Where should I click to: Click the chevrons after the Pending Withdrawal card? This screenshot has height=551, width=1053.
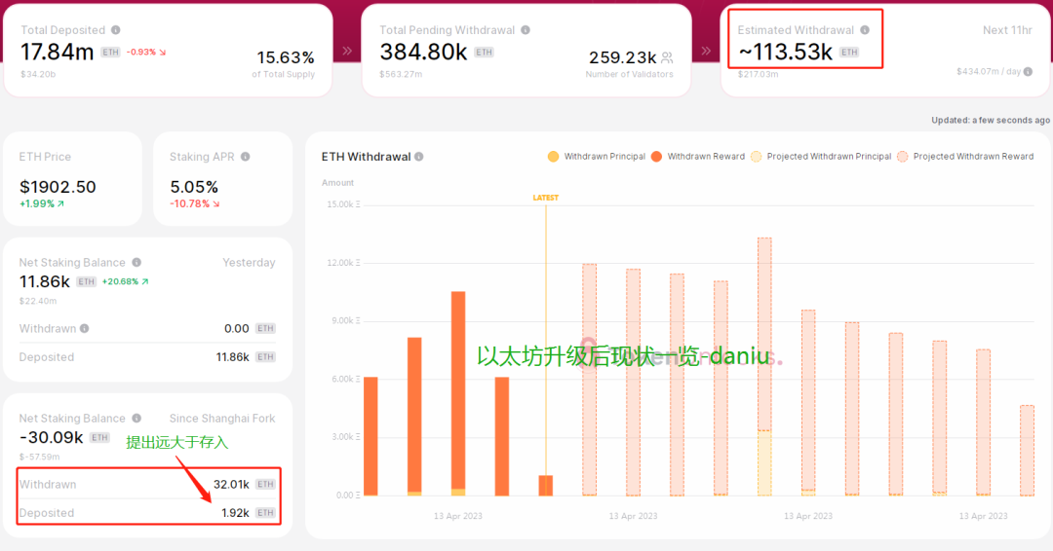[706, 51]
